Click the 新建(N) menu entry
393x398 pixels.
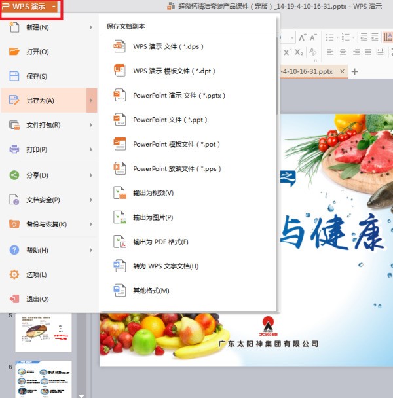37,27
